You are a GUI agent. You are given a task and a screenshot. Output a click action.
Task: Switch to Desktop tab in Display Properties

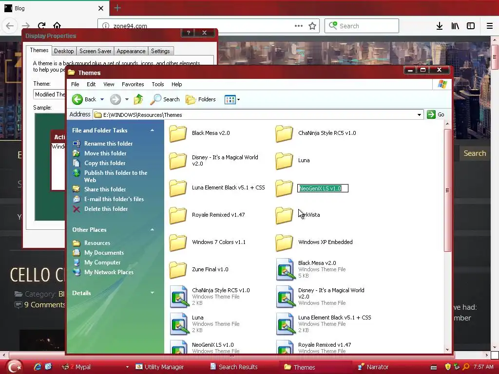(64, 51)
